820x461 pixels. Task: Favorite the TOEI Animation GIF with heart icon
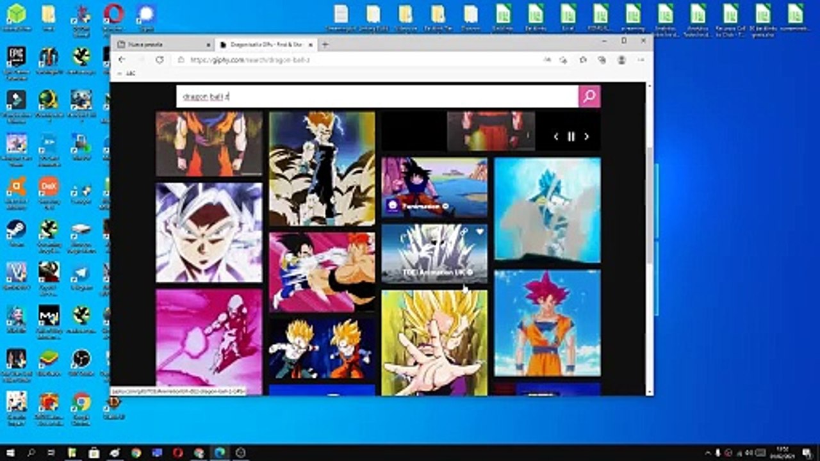479,232
